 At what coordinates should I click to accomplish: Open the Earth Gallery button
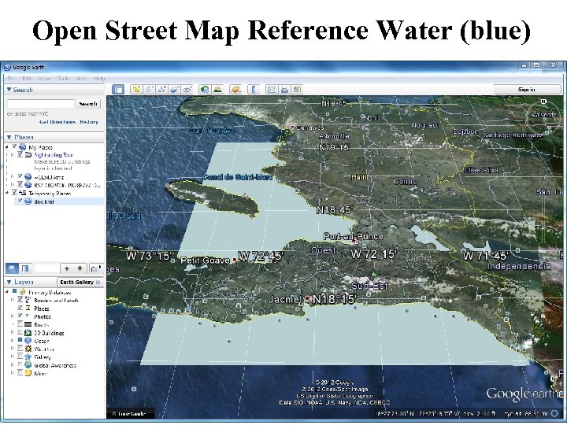[80, 282]
